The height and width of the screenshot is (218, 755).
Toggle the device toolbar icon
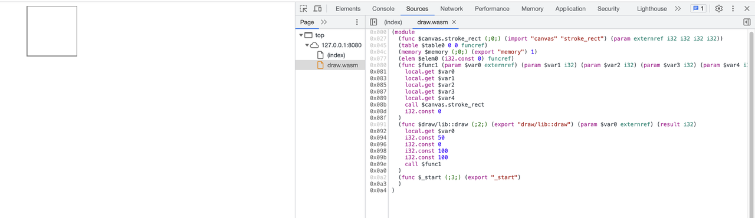317,9
